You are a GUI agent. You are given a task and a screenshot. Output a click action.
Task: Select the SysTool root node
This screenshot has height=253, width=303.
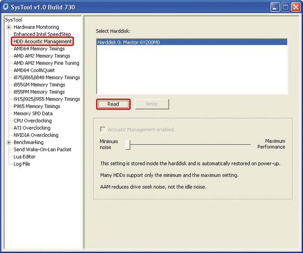point(14,20)
